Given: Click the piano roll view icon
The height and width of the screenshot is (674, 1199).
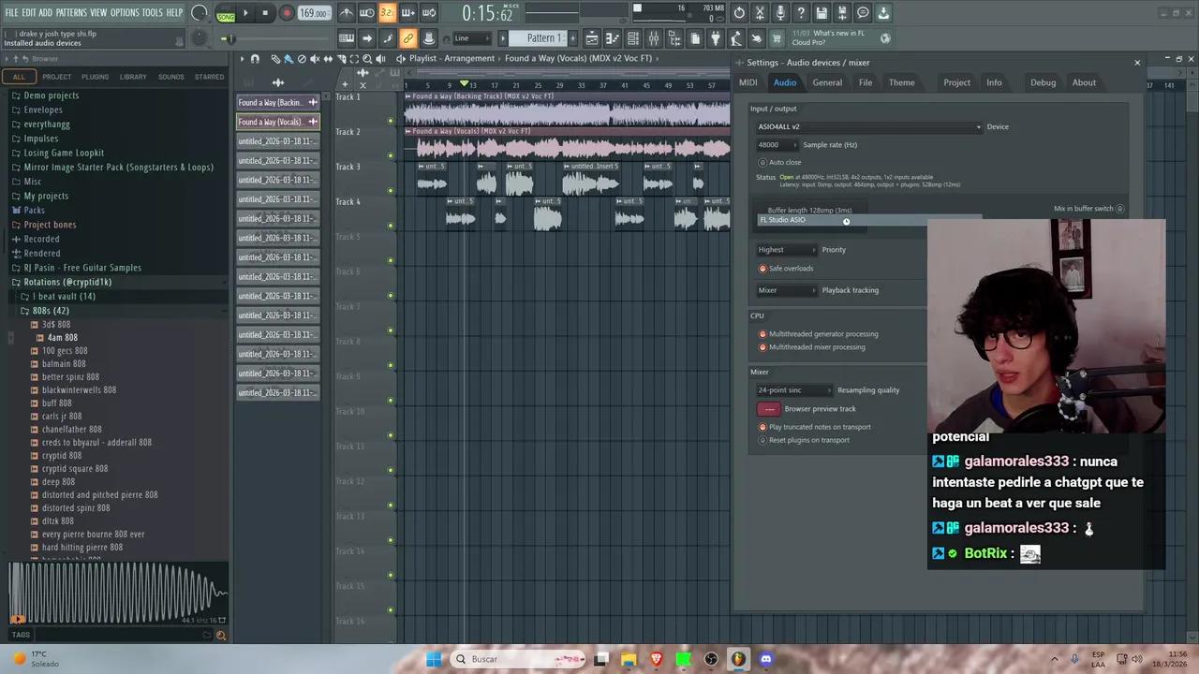Looking at the screenshot, I should point(613,38).
